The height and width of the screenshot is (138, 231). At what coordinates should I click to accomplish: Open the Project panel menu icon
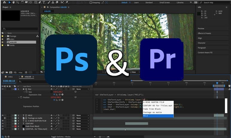click(x=10, y=7)
